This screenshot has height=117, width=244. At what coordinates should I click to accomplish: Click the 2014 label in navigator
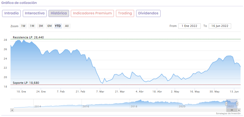point(38,107)
